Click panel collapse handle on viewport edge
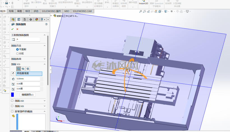Screen dimensions: 230x132 click(x=51, y=70)
